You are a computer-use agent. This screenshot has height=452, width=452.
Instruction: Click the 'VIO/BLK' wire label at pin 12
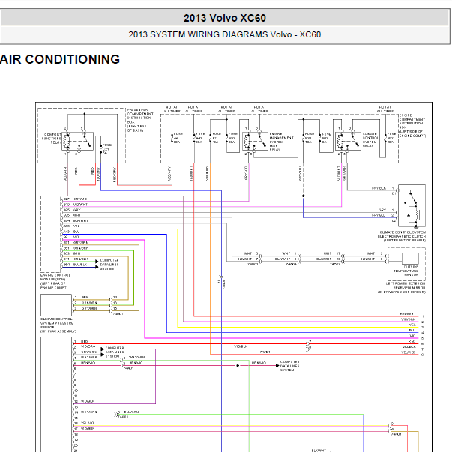[x=88, y=401]
